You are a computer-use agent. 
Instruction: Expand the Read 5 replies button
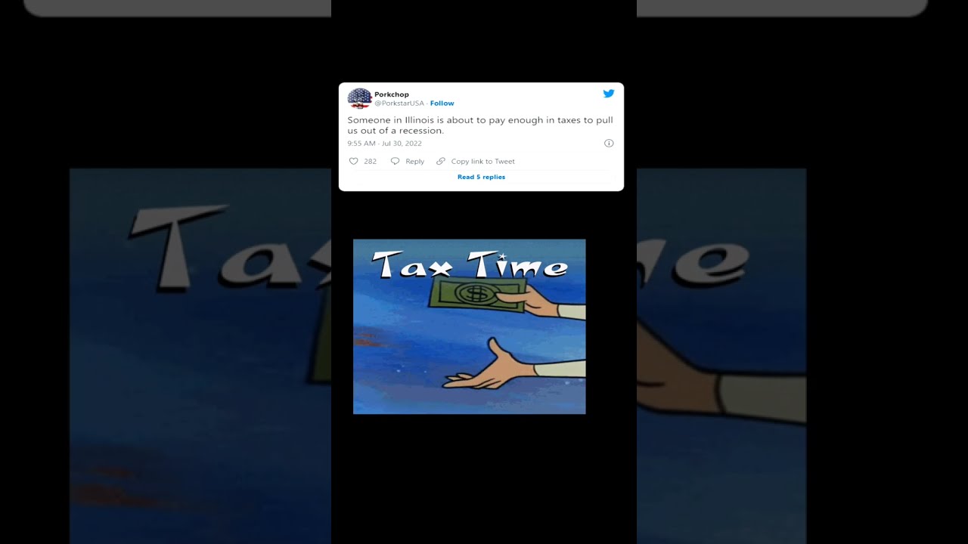tap(481, 177)
